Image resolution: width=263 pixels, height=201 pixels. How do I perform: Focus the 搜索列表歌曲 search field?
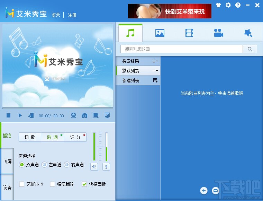click(182, 49)
